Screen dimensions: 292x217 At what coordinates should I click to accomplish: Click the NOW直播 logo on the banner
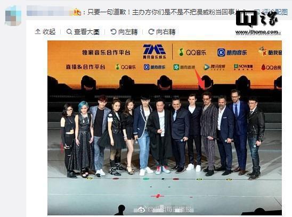click(243, 67)
